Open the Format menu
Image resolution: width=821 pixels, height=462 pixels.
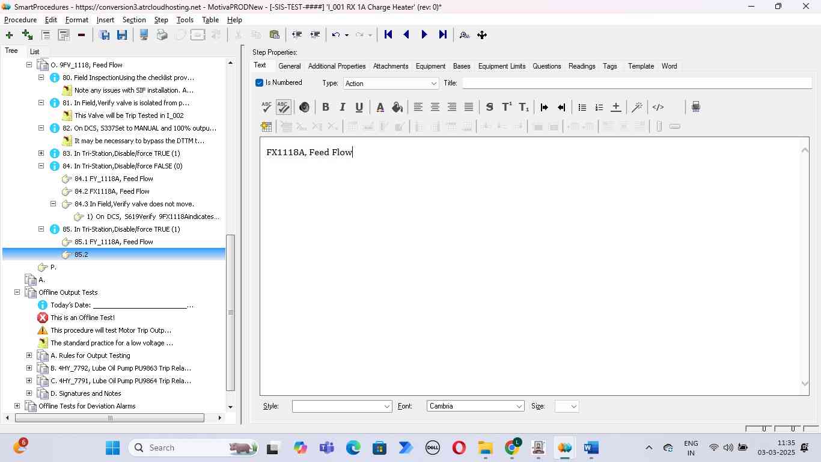(77, 20)
